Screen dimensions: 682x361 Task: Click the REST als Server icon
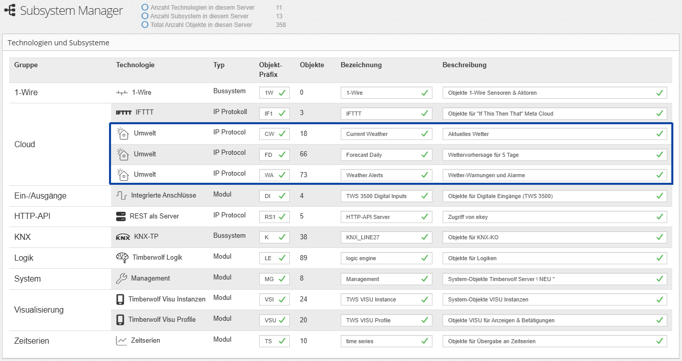click(121, 216)
